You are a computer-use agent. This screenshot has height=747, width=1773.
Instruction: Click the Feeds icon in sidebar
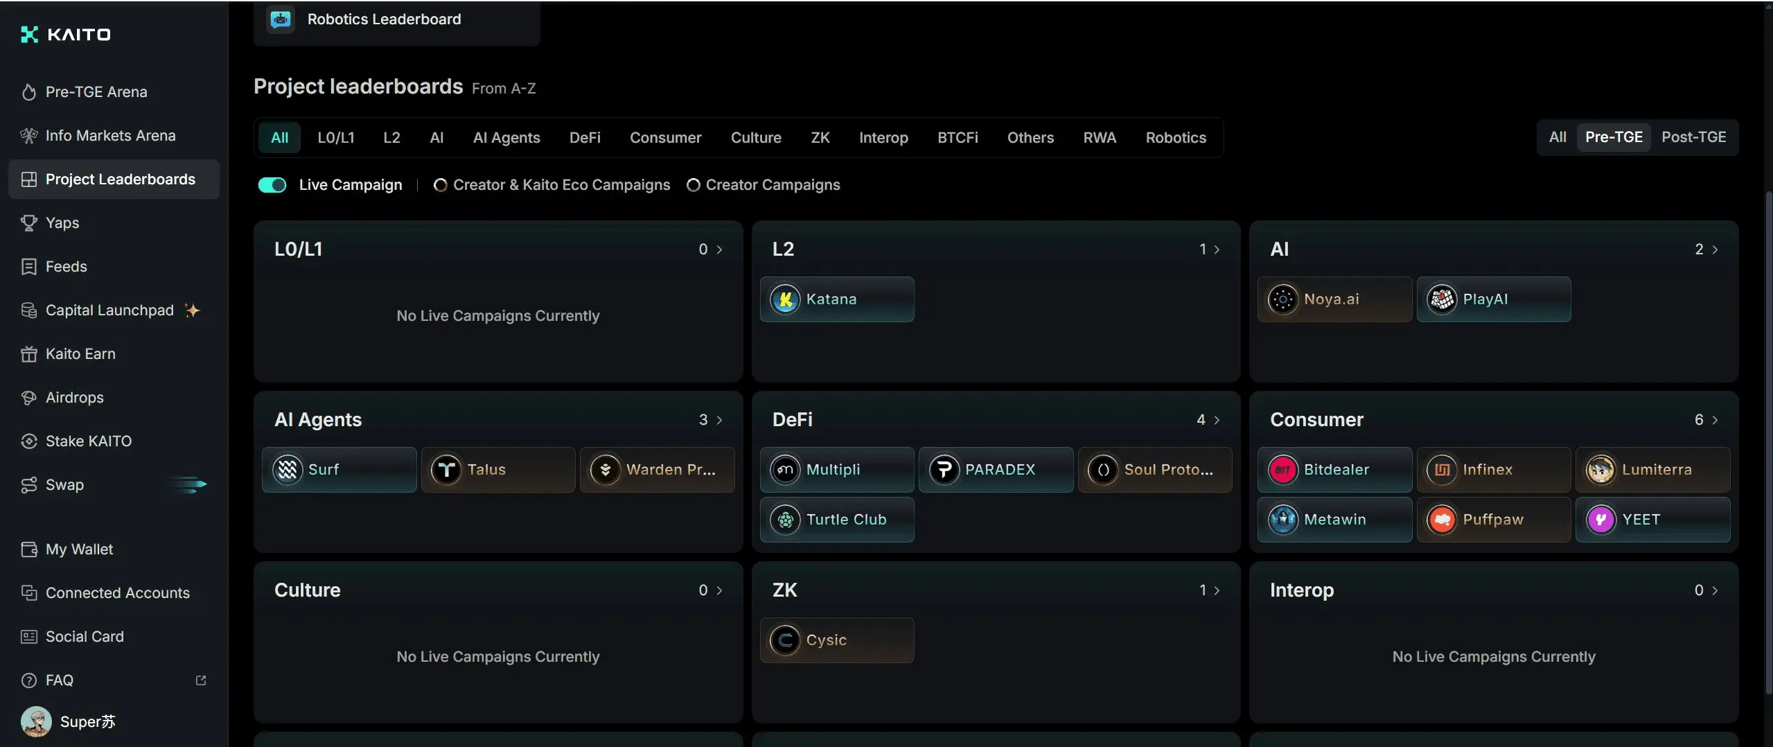click(28, 267)
